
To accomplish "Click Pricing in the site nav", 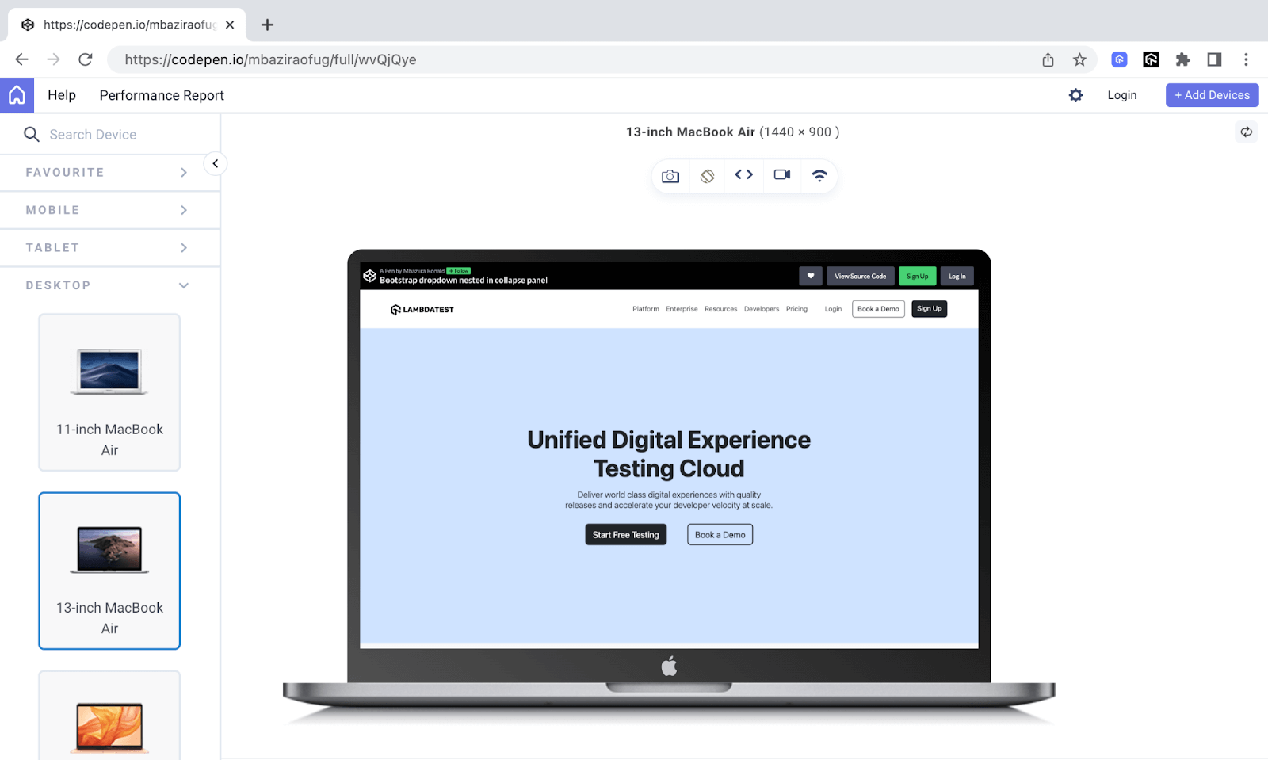I will coord(796,309).
